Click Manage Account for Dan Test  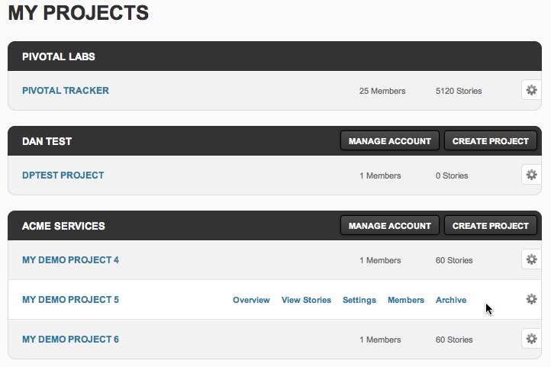click(x=390, y=141)
